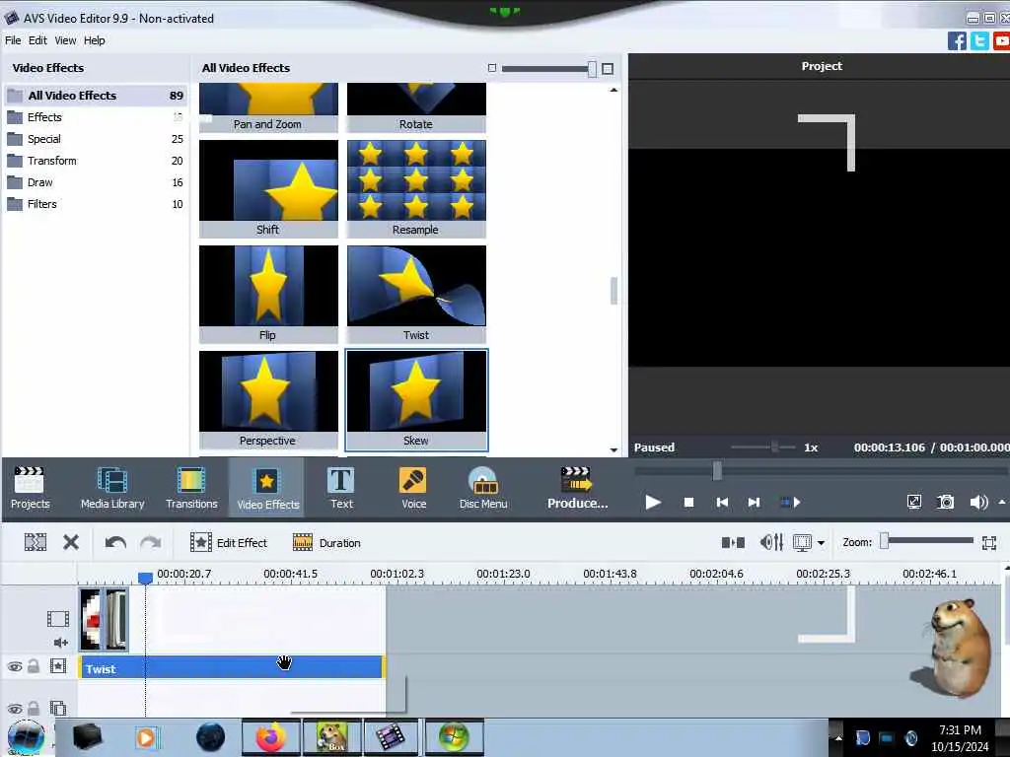
Task: Click the Produce... button
Action: (577, 488)
